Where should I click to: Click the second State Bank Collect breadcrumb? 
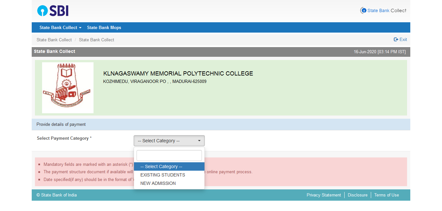click(96, 40)
